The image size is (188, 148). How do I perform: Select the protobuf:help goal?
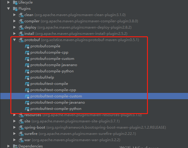[42, 77]
